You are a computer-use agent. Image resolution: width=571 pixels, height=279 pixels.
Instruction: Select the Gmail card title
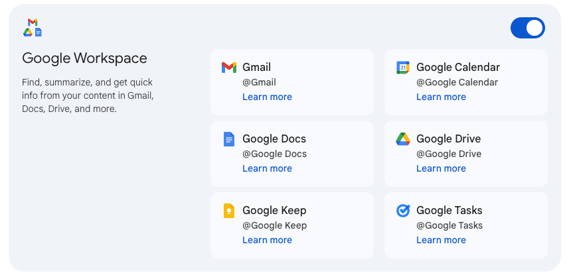coord(256,67)
